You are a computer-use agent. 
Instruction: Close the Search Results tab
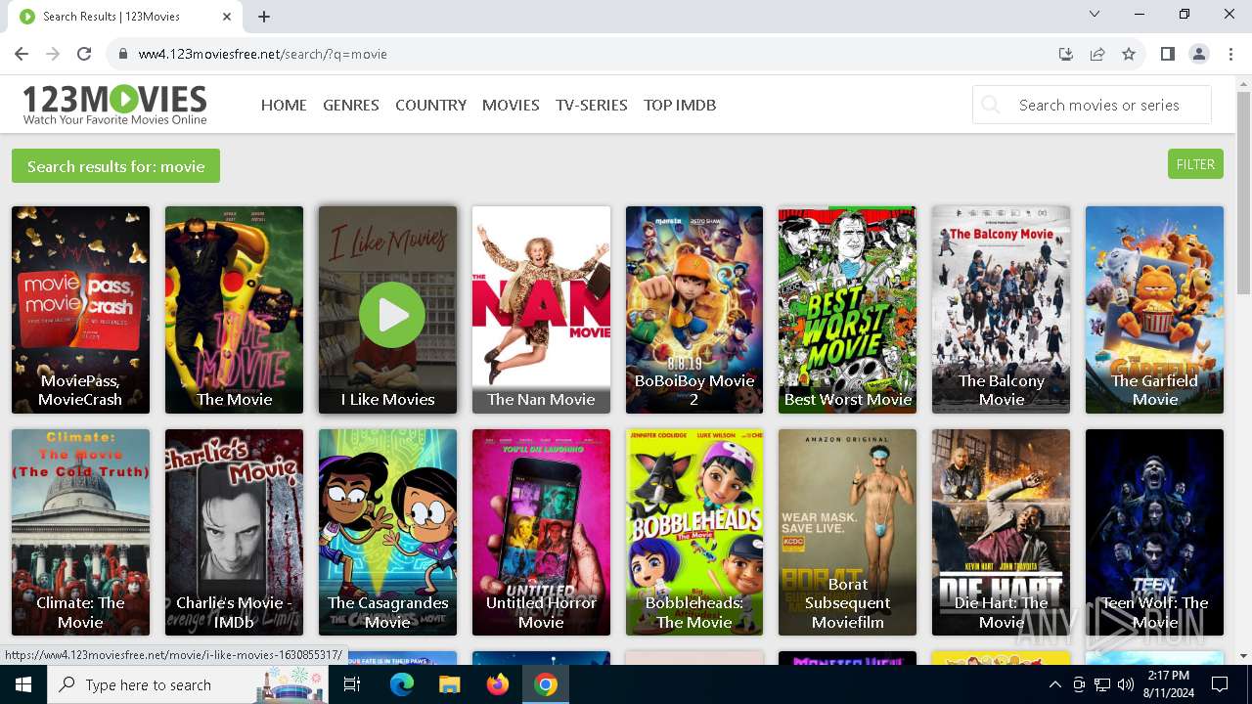point(227,16)
